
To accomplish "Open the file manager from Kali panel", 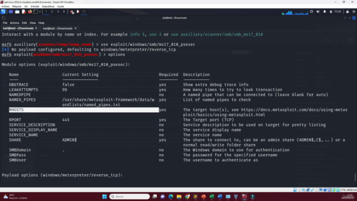I will [x=17, y=12].
